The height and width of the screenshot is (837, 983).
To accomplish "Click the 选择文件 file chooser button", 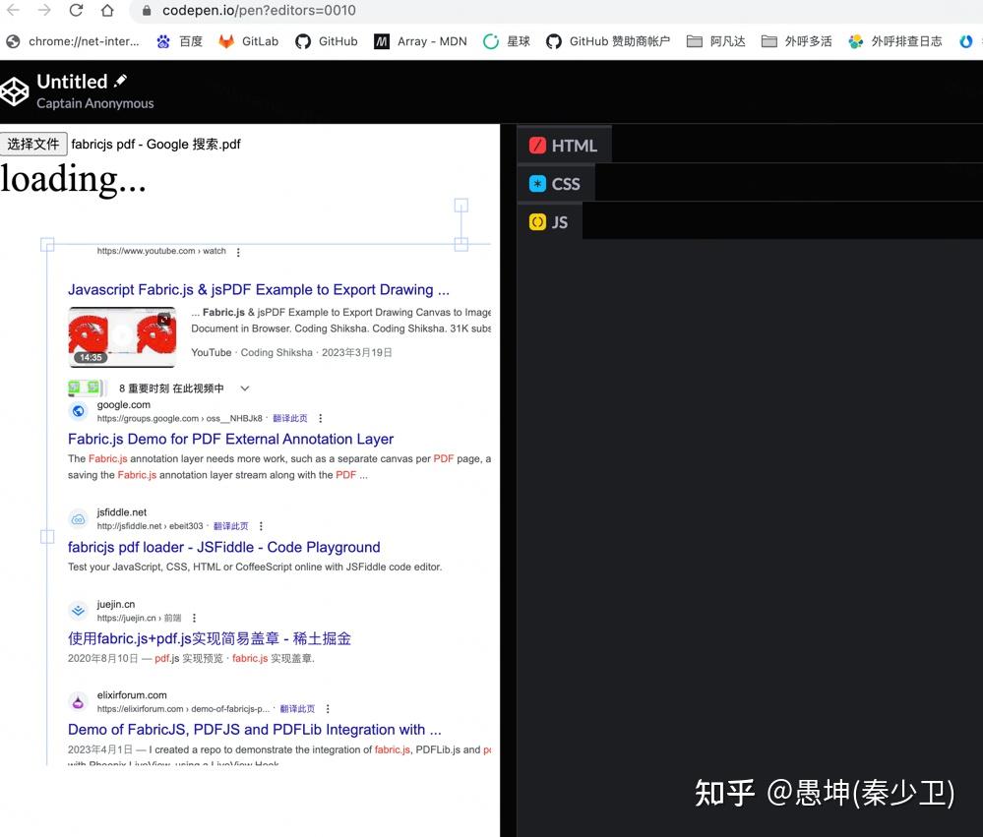I will [x=33, y=145].
